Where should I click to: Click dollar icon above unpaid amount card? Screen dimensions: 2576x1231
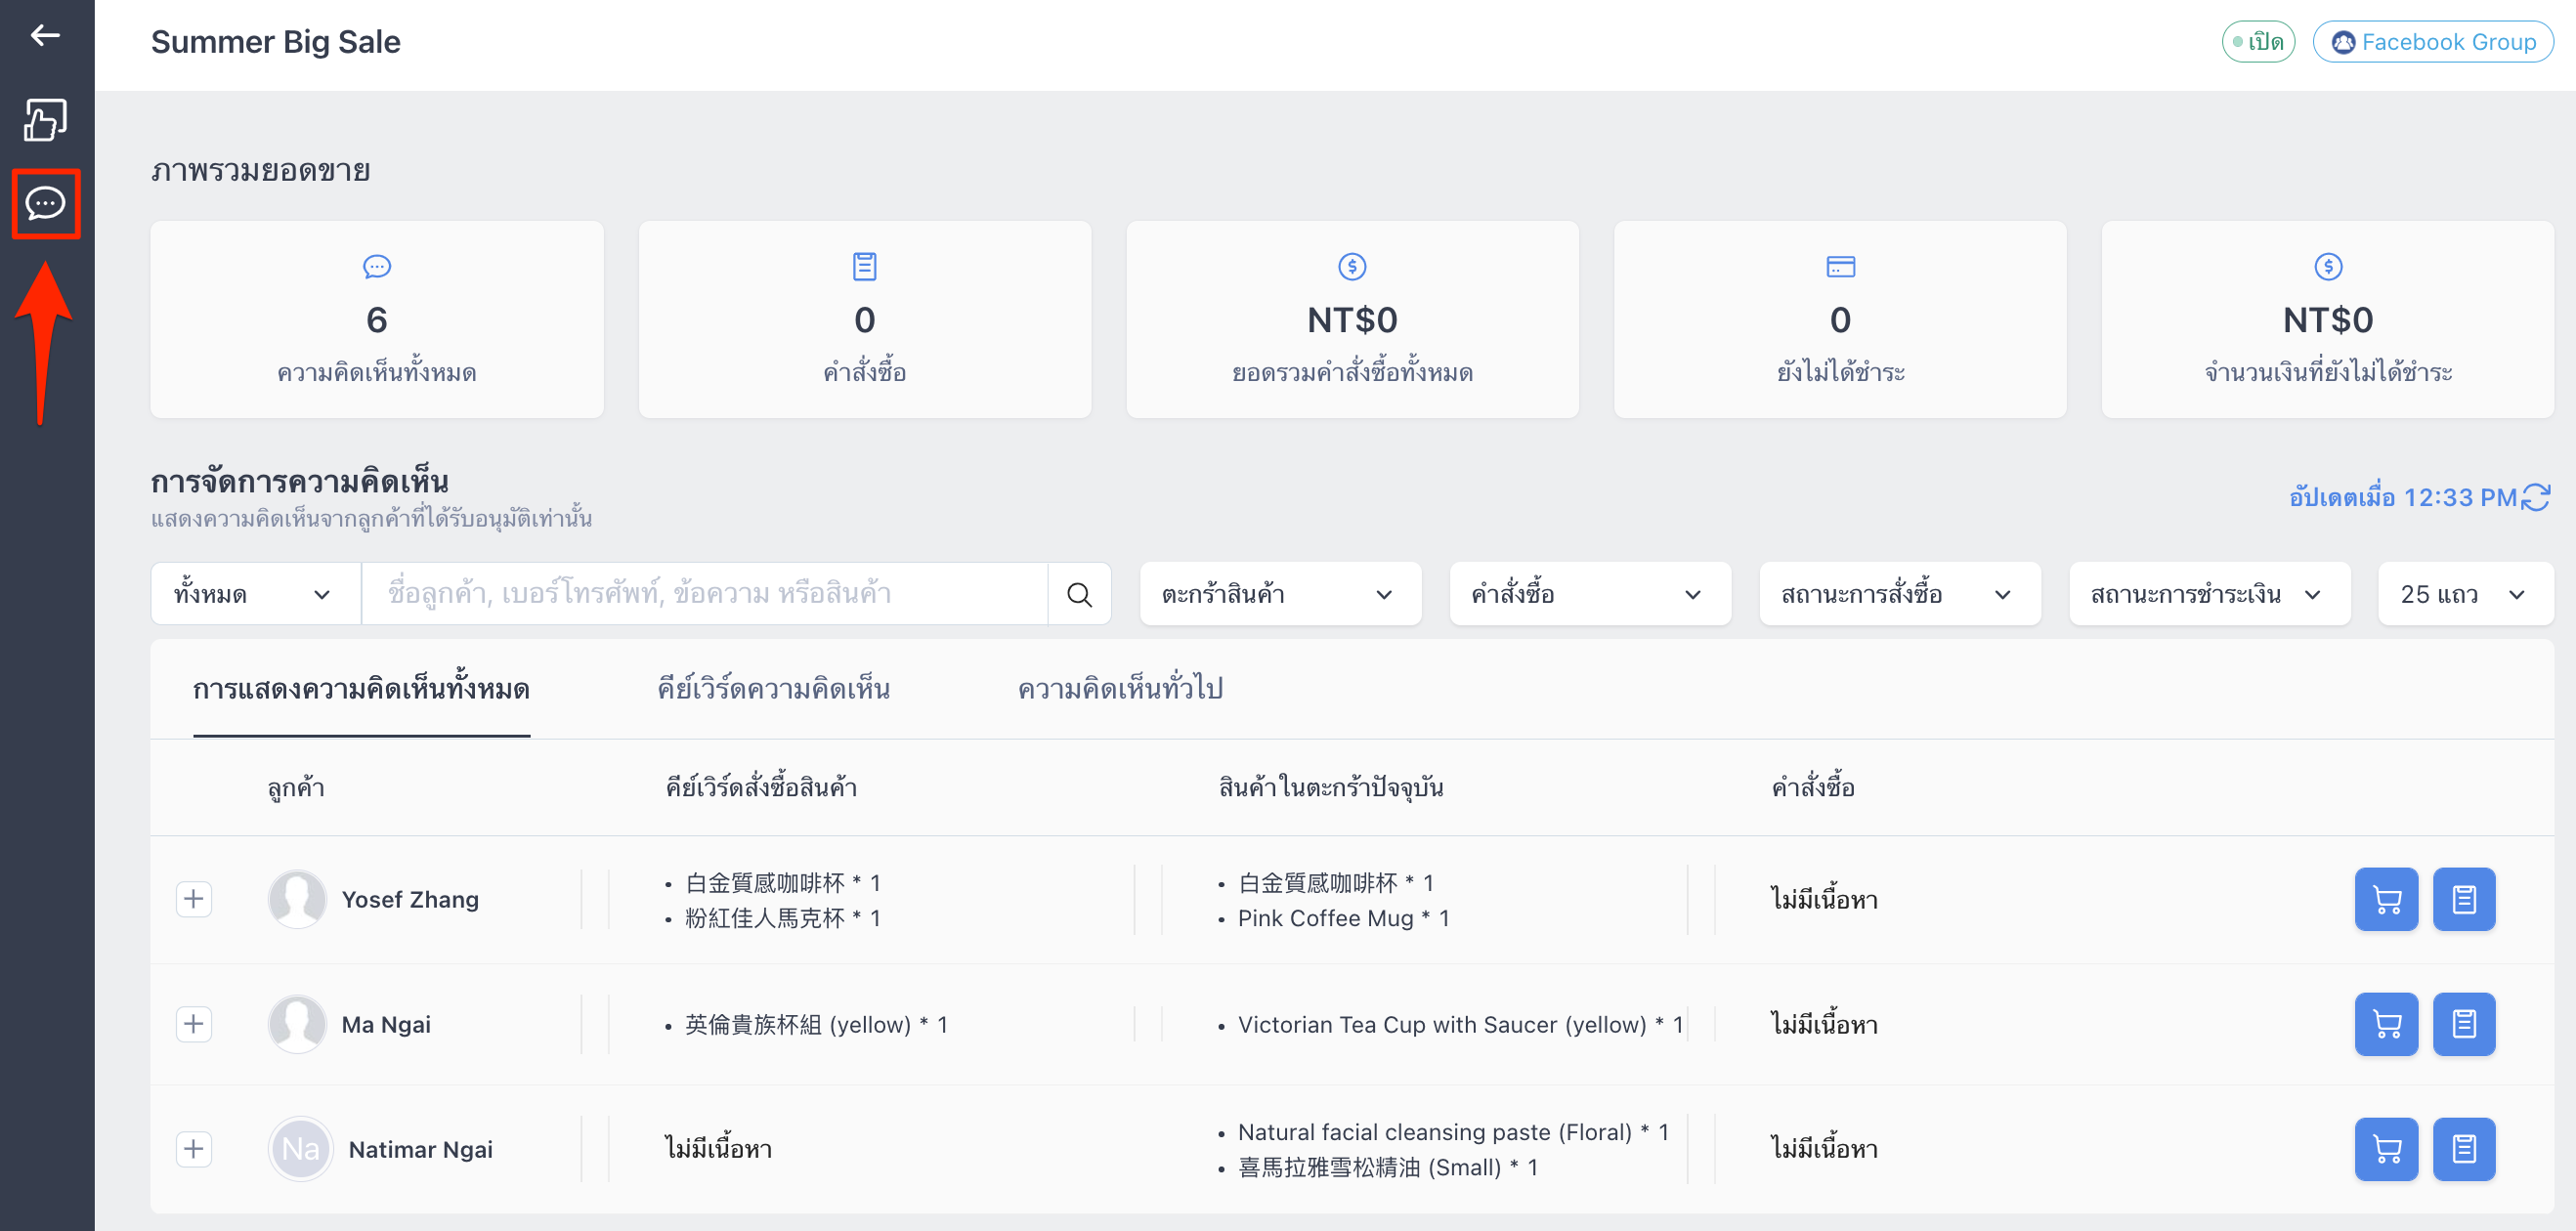2328,266
